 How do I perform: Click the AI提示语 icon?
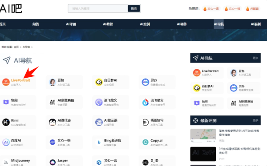coord(99,123)
